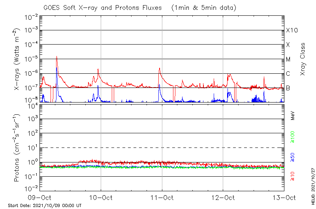Viewport: 316px width, 209px height.
Task: Click the 11-Oct date label
Action: [162, 198]
